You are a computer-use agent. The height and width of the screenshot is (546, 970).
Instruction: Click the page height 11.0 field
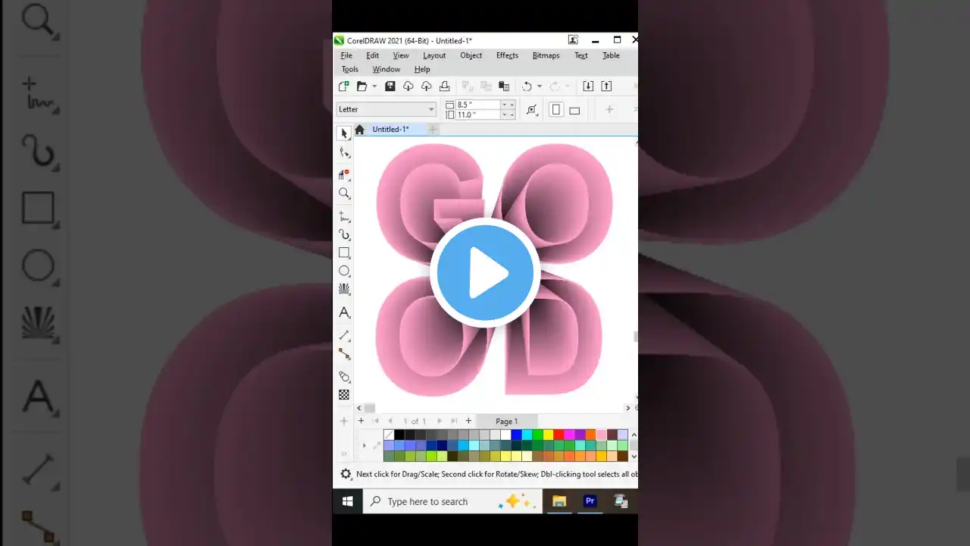[478, 115]
